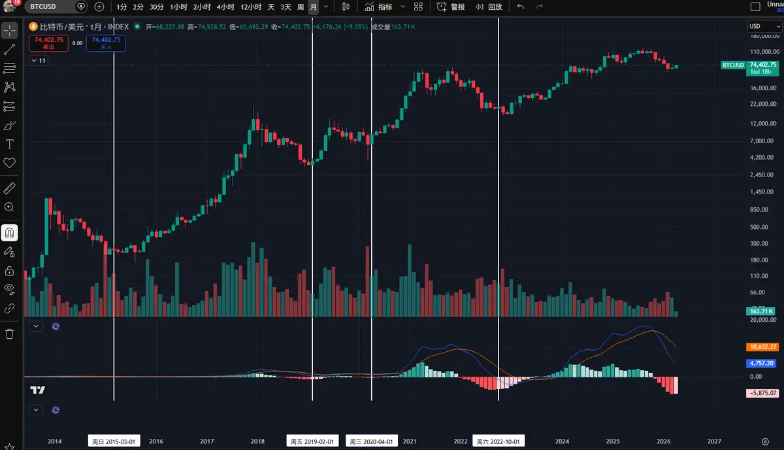Click the trash icon to remove drawings

[10, 334]
